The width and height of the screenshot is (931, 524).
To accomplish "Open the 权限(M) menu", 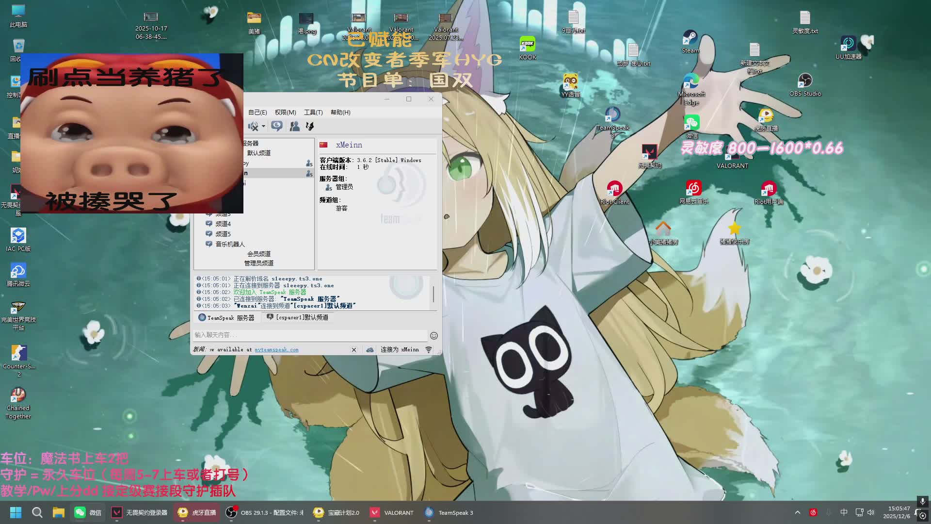I will pyautogui.click(x=285, y=113).
